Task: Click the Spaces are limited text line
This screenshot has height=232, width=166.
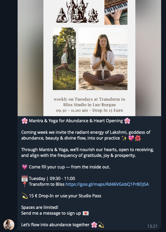Action: [40, 207]
